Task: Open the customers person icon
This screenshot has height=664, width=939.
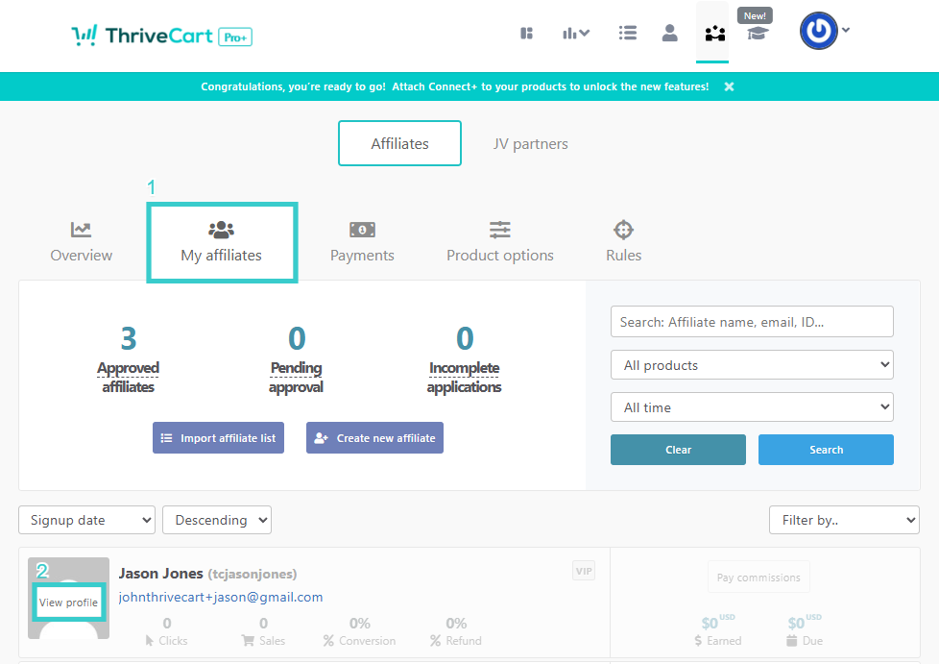Action: click(670, 34)
